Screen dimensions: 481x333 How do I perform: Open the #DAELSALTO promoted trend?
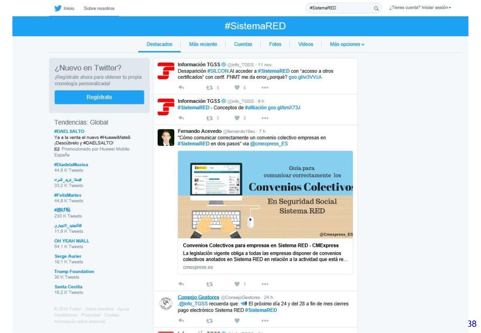pos(70,131)
